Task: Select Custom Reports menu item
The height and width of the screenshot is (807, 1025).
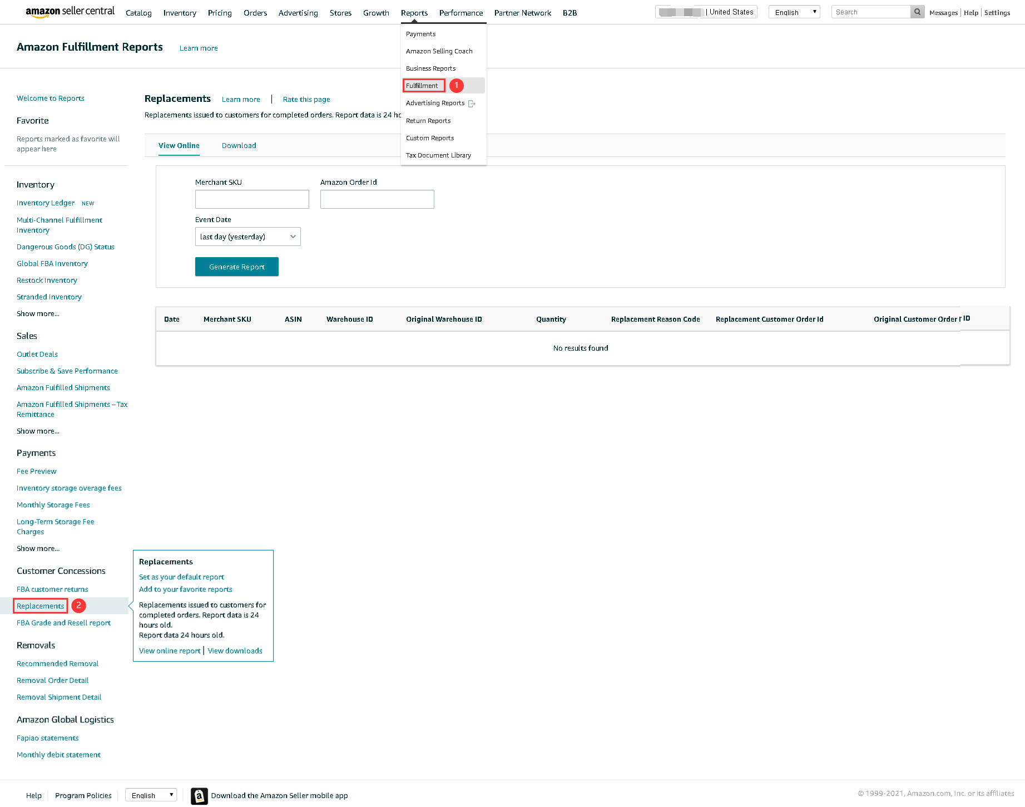Action: tap(430, 138)
